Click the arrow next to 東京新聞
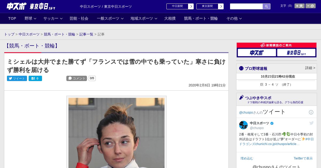The width and height of the screenshot is (321, 168). tap(221, 6)
